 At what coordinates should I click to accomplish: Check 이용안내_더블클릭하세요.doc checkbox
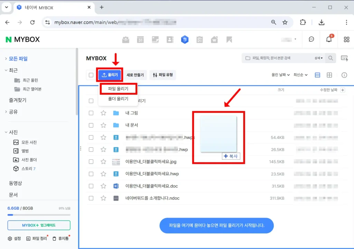click(x=91, y=186)
